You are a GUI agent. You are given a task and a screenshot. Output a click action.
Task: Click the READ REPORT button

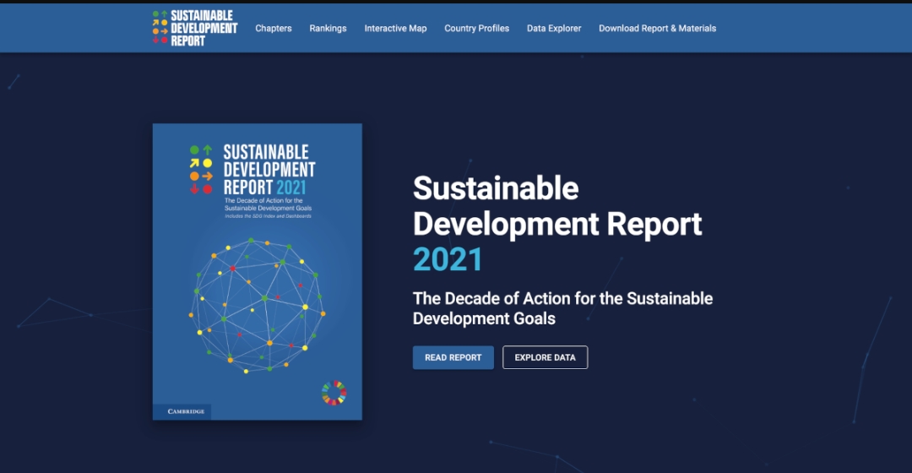point(453,357)
